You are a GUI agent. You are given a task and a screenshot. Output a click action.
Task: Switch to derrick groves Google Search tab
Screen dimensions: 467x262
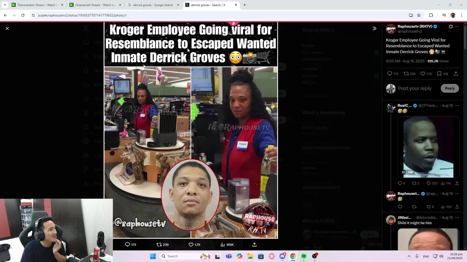[x=153, y=5]
